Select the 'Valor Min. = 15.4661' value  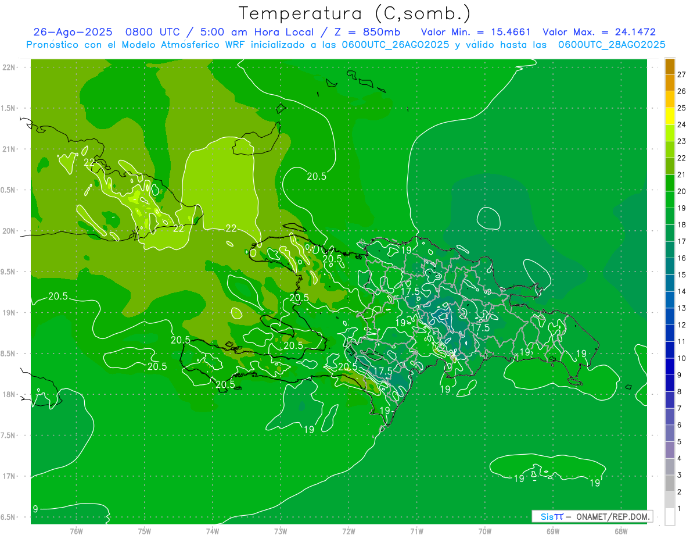click(476, 32)
